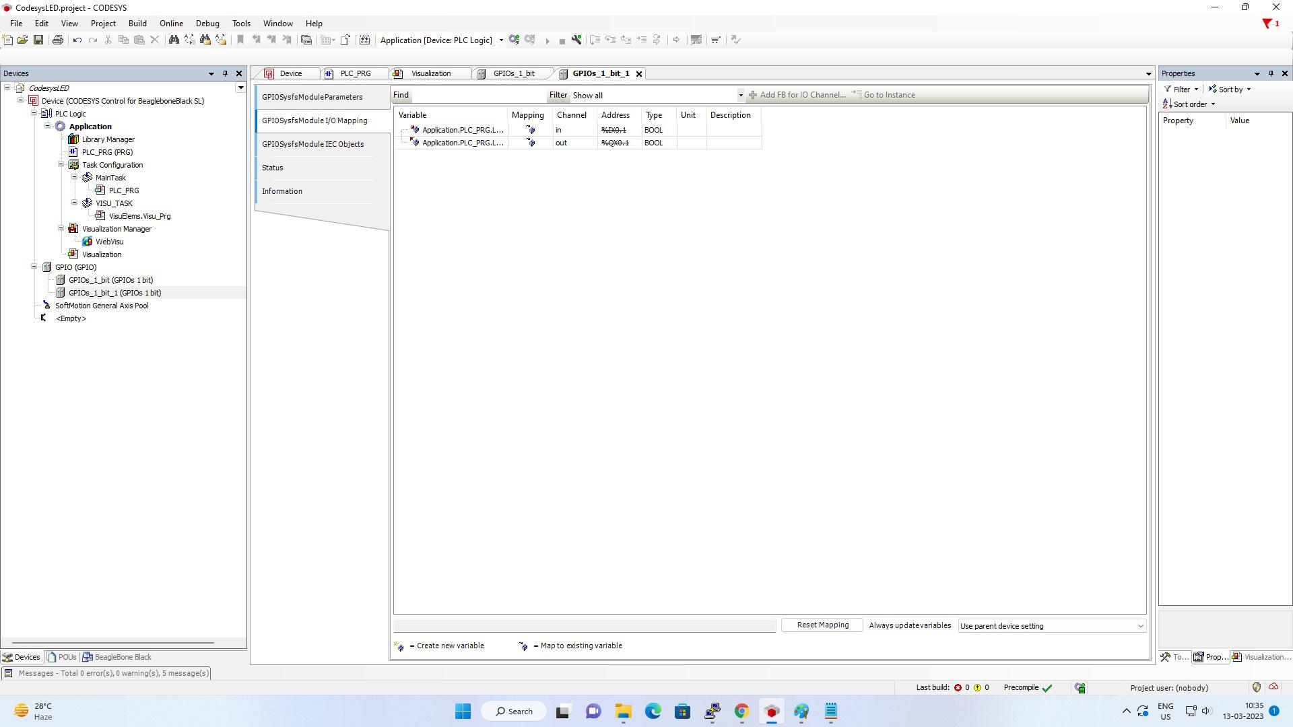Click map-to-existing-variable icon in 'in' row
The height and width of the screenshot is (727, 1293).
click(x=530, y=130)
